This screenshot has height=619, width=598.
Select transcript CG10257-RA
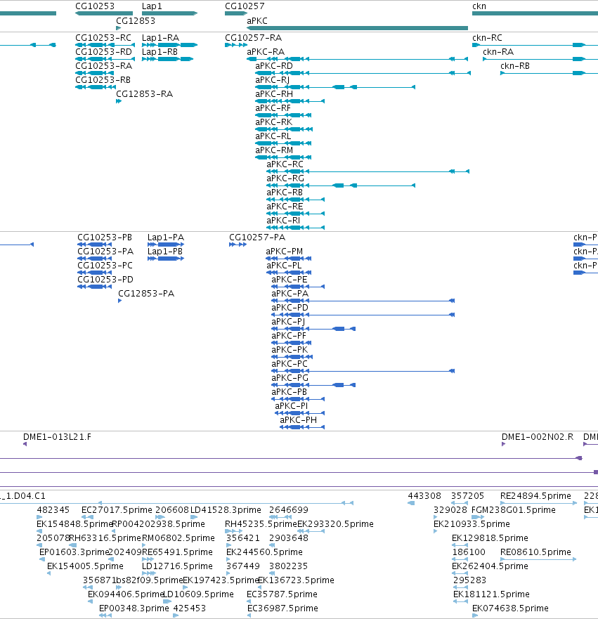236,45
